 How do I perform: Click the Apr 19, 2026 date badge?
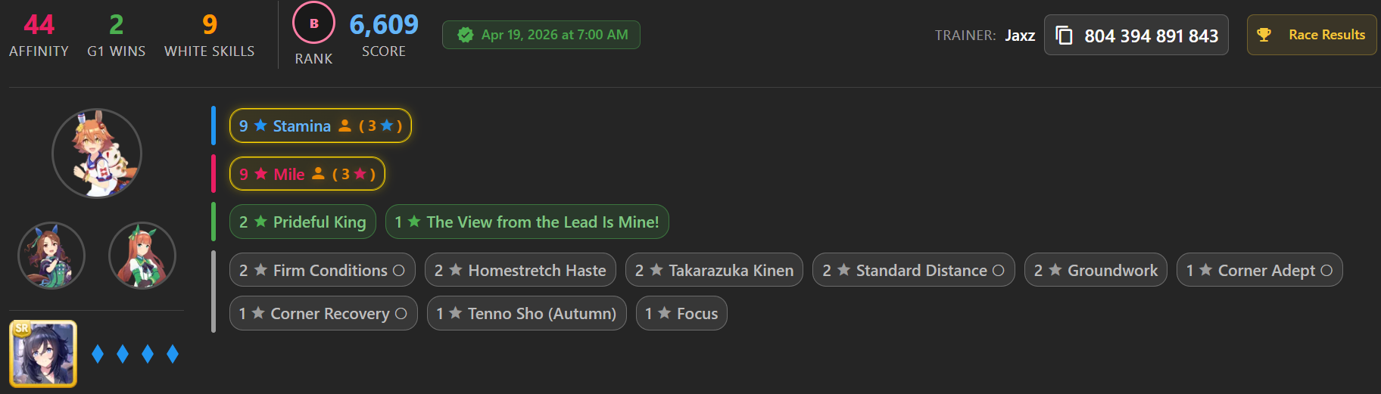541,35
